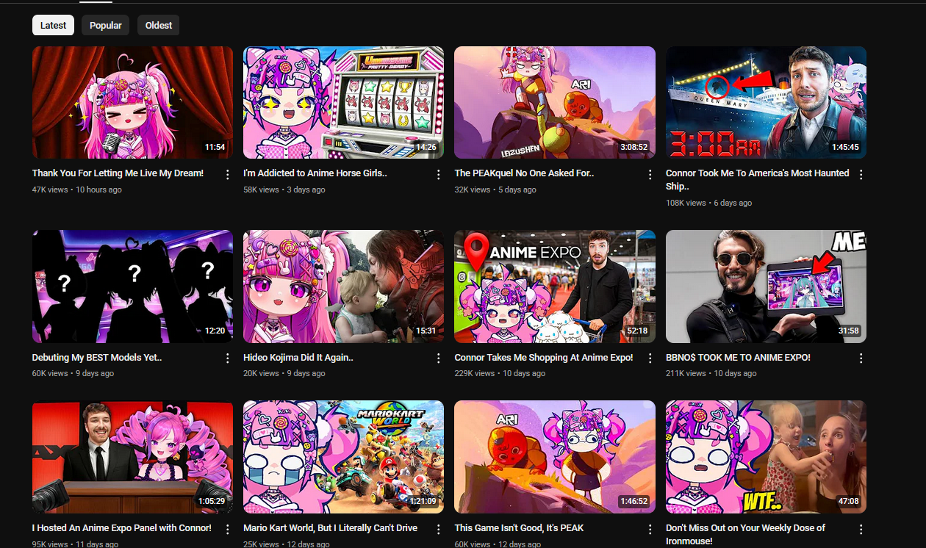Sort videos by Oldest

[159, 25]
